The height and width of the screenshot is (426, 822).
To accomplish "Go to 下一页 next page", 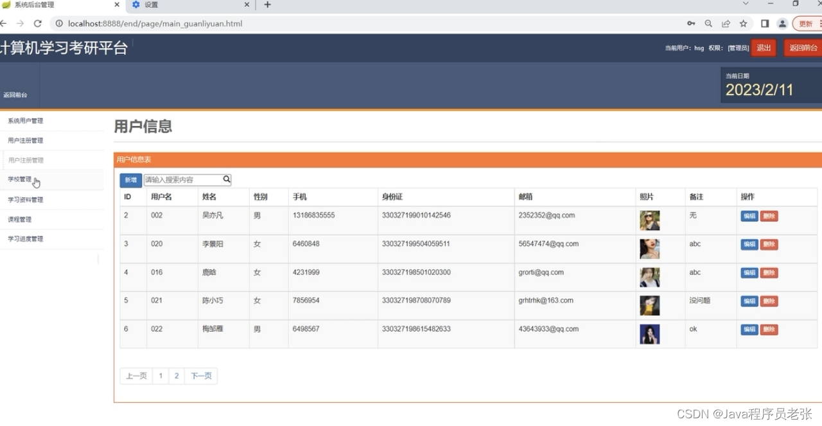I will (201, 376).
